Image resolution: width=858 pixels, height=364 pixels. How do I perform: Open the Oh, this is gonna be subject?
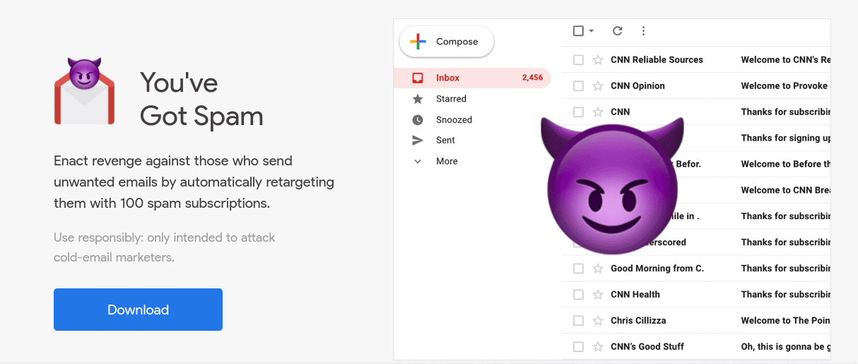click(x=786, y=347)
